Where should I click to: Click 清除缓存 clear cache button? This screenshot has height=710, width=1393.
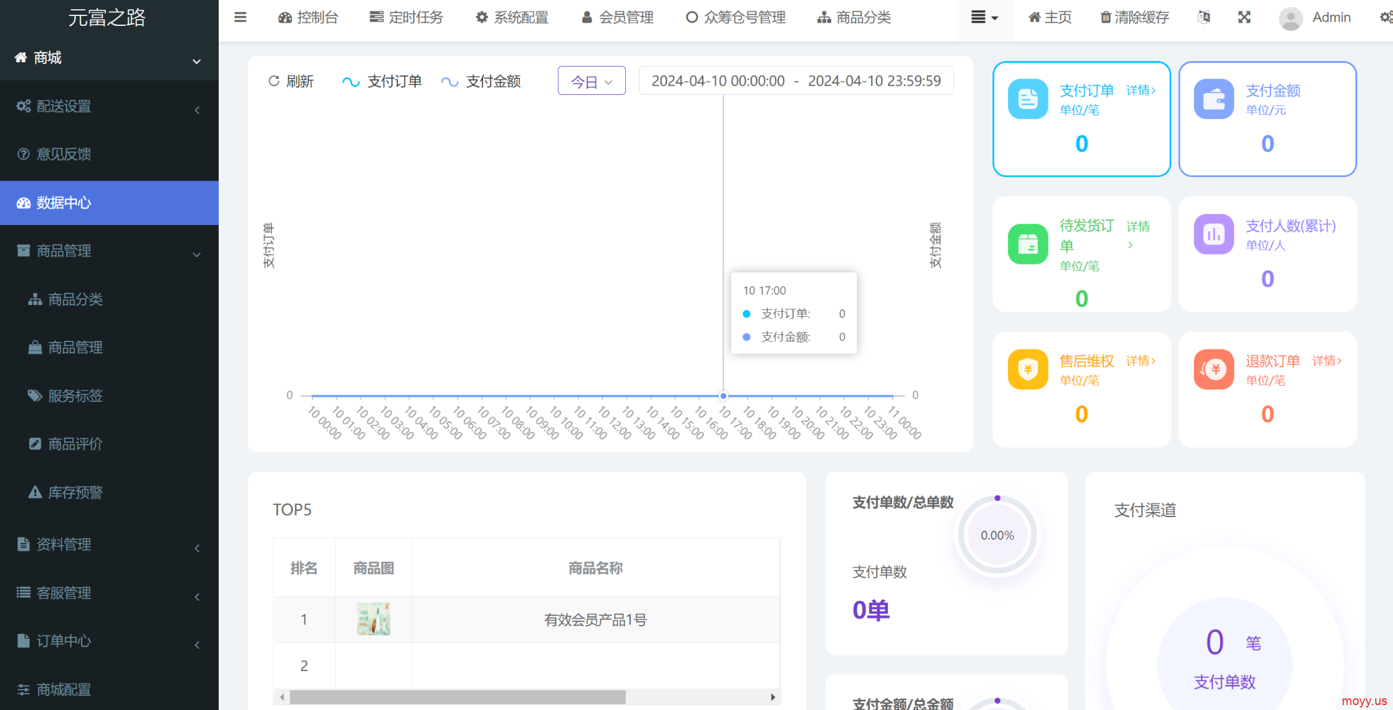click(x=1135, y=17)
